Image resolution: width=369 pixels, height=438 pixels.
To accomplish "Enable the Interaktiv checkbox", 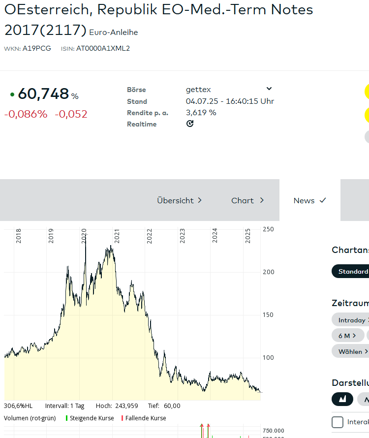I will [338, 422].
